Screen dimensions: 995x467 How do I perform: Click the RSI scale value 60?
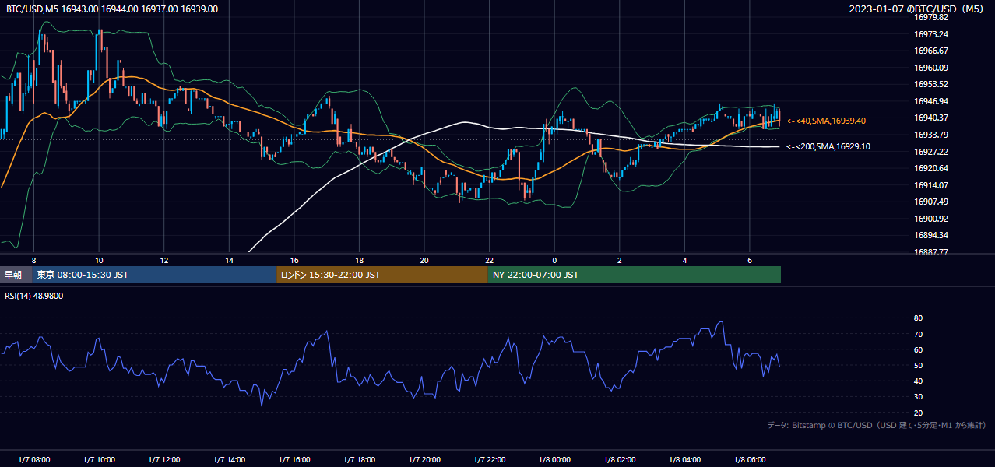pyautogui.click(x=918, y=349)
